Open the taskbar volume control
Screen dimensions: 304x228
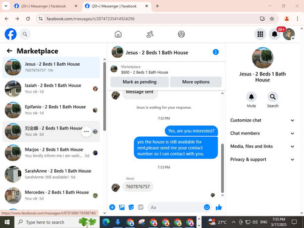click(x=255, y=222)
